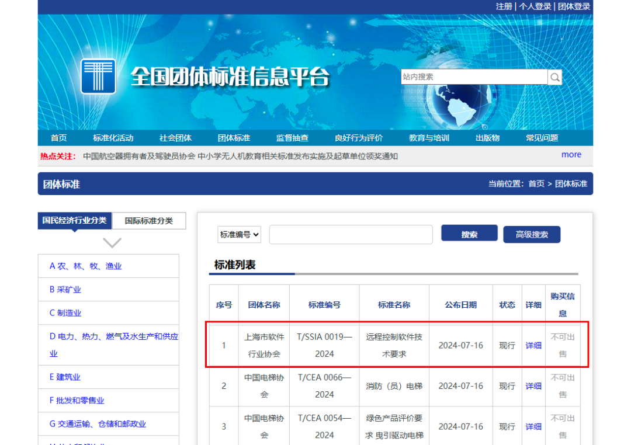Click the 搜索 button
This screenshot has height=445, width=631.
click(469, 233)
